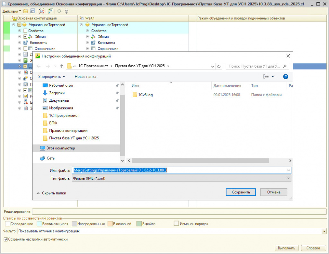
Task: Click the floppy disk save settings toolbar icon
Action: [x=33, y=11]
